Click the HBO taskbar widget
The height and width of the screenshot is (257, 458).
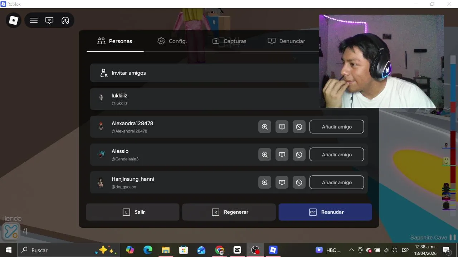click(x=328, y=250)
